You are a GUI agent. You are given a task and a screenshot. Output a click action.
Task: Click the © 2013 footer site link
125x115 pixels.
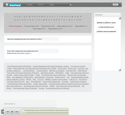(9, 104)
